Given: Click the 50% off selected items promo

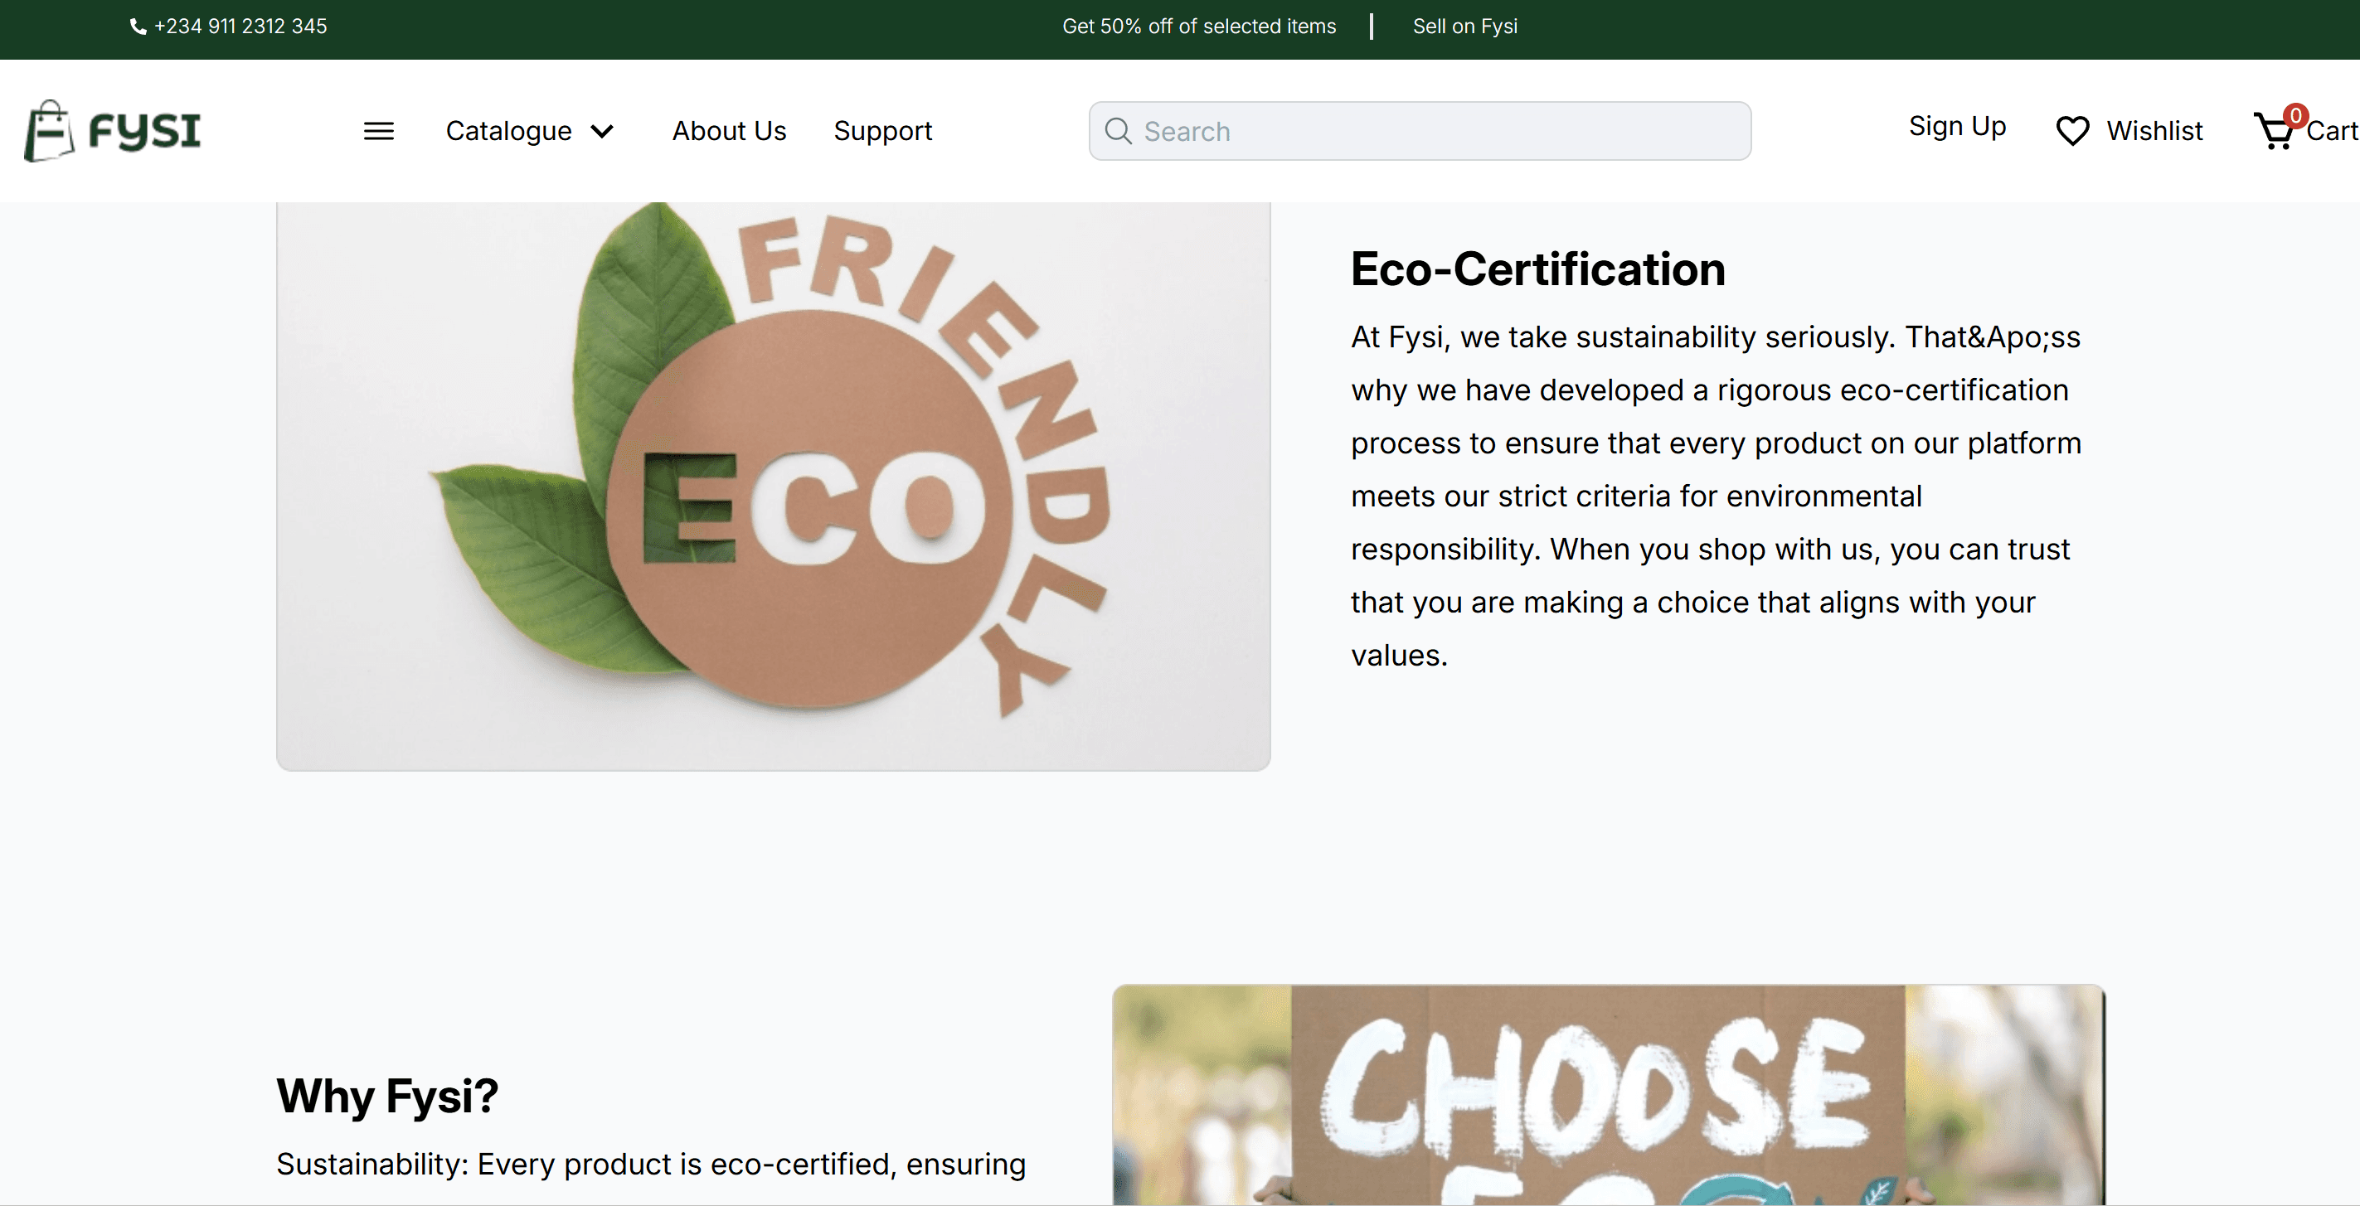Looking at the screenshot, I should point(1198,27).
